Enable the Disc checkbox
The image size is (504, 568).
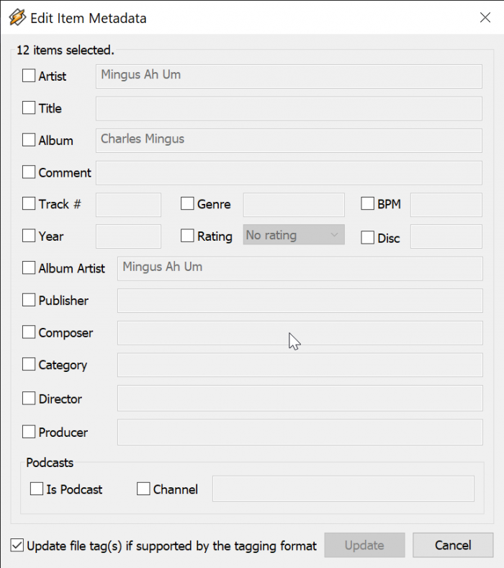pyautogui.click(x=367, y=237)
